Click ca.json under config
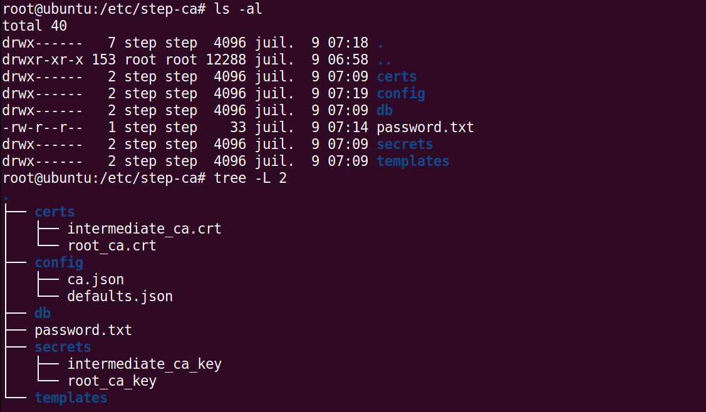The image size is (706, 412). coord(95,279)
